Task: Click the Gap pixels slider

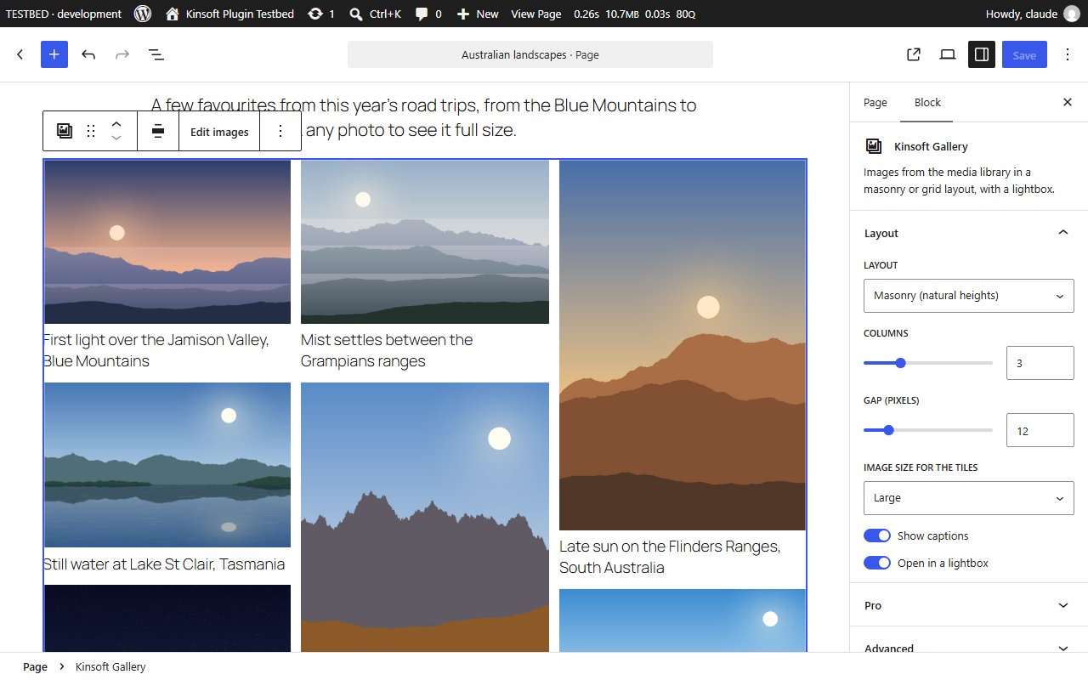Action: click(x=928, y=430)
